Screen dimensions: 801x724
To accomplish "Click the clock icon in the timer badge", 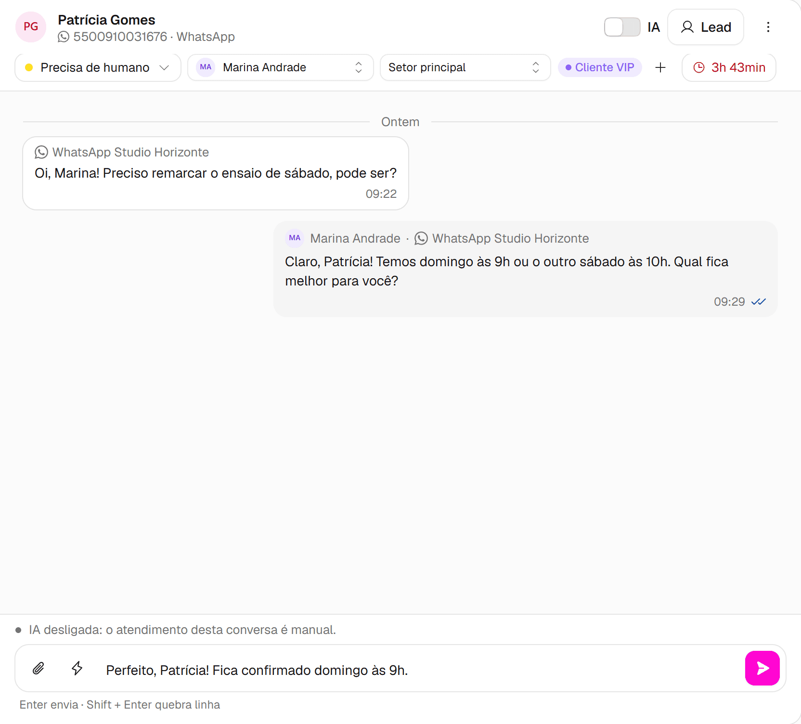I will click(699, 67).
